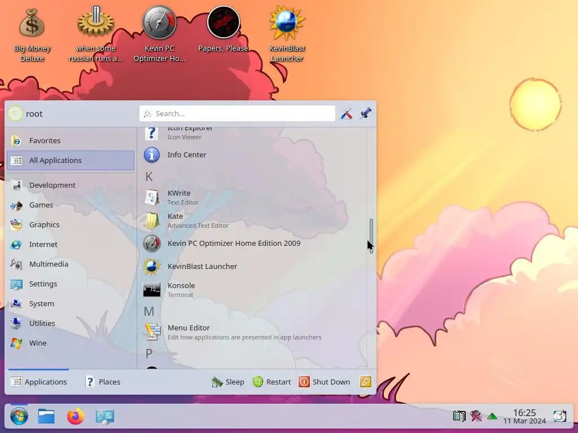Screen dimensions: 578x433
Task: Expand hidden tray icons arrow
Action: click(492, 417)
